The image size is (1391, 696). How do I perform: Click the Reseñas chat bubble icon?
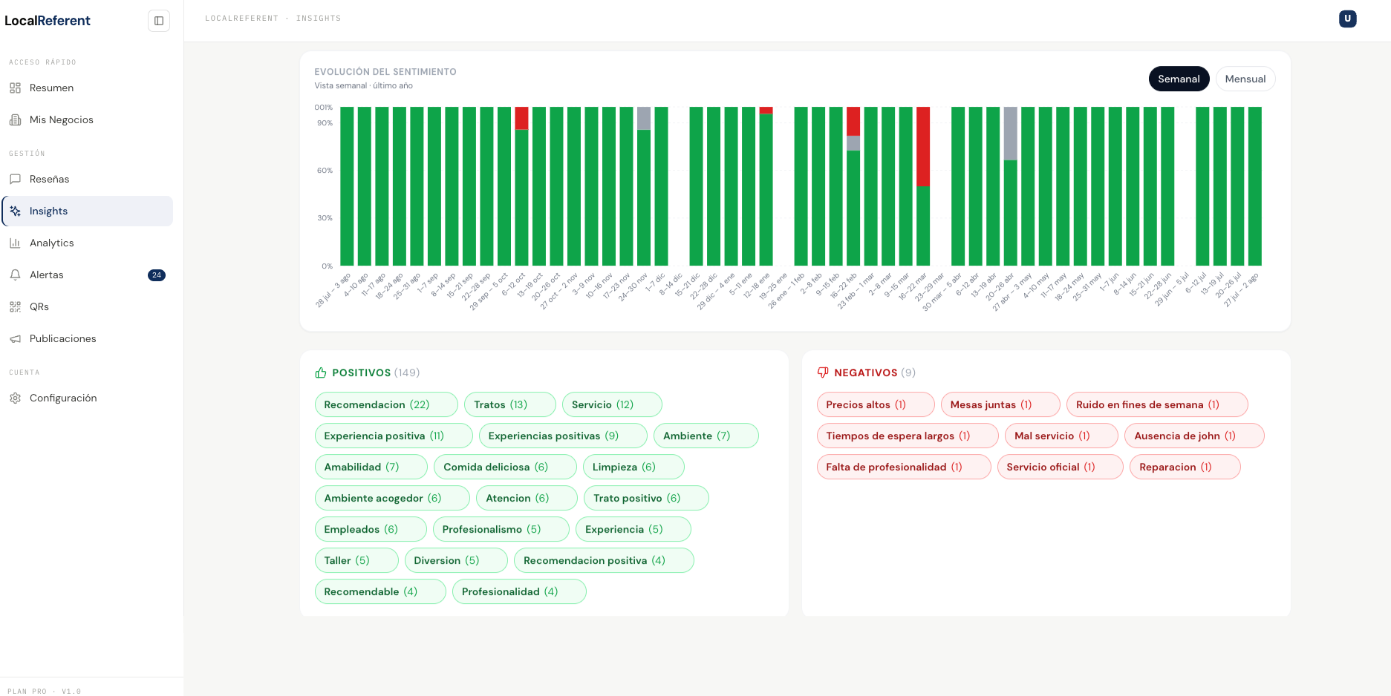[x=15, y=179]
